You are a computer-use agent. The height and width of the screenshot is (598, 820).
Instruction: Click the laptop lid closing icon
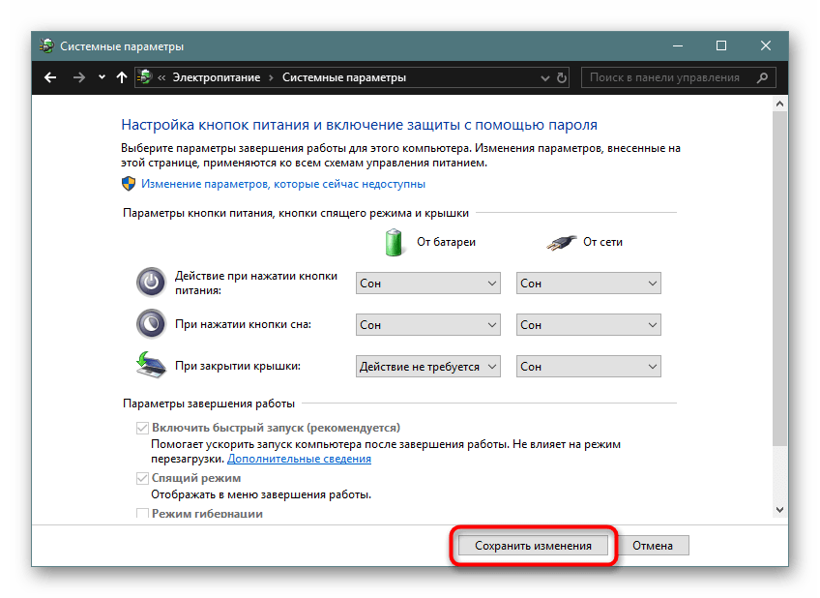pos(150,366)
